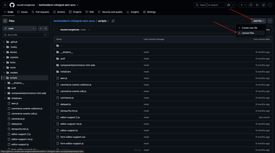Expand the blocks folder in tree

(x=4, y=52)
